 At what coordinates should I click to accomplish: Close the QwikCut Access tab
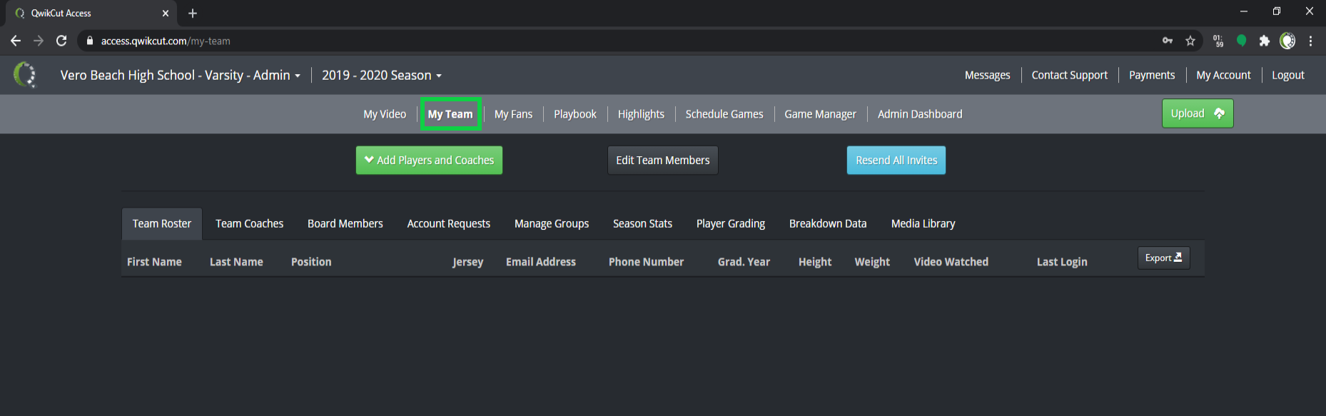[x=166, y=13]
